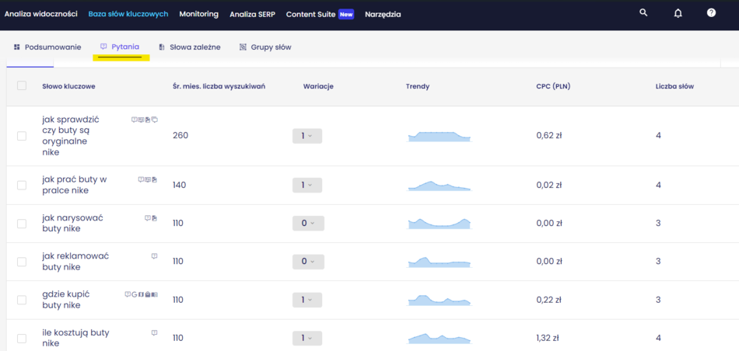Click the Słowa zależne tab icon

pyautogui.click(x=162, y=47)
